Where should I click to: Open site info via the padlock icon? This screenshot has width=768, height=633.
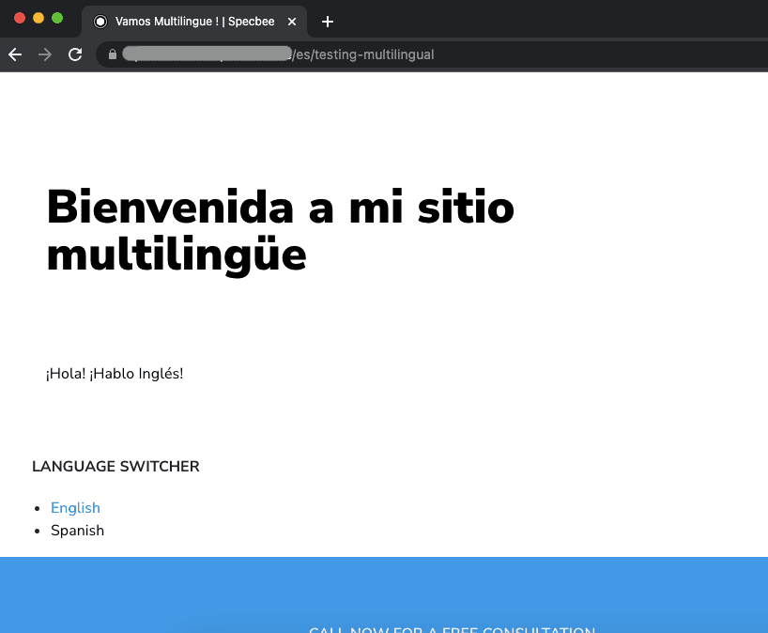point(113,54)
